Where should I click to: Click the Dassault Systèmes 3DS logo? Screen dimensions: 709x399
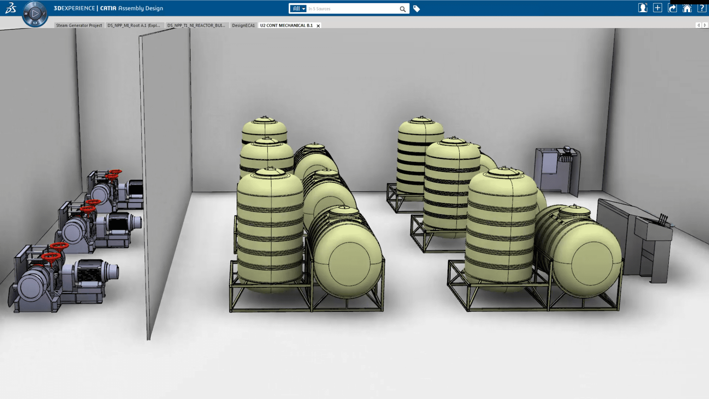(x=11, y=8)
